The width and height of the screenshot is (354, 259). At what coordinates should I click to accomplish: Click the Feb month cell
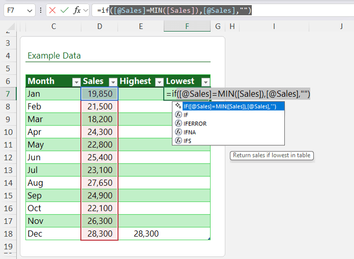click(53, 107)
